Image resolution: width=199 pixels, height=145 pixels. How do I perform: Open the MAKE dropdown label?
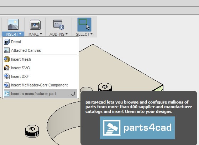35,34
